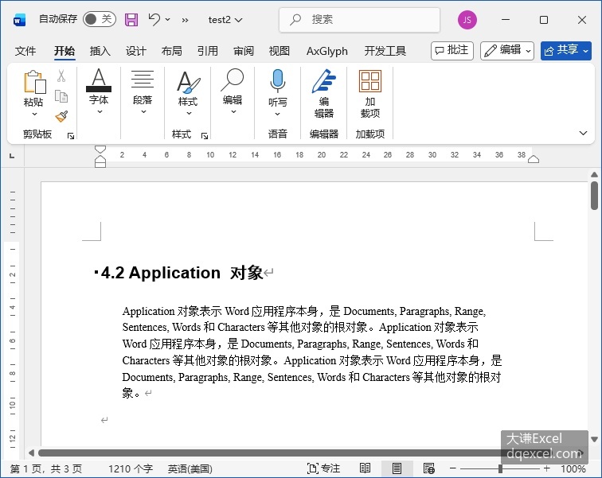Switch to the AxGlyph tab
Screen dimensions: 602x478
[327, 51]
